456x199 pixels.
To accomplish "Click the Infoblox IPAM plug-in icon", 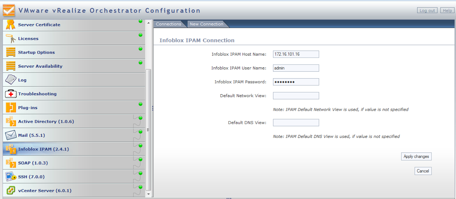I will 11,149.
